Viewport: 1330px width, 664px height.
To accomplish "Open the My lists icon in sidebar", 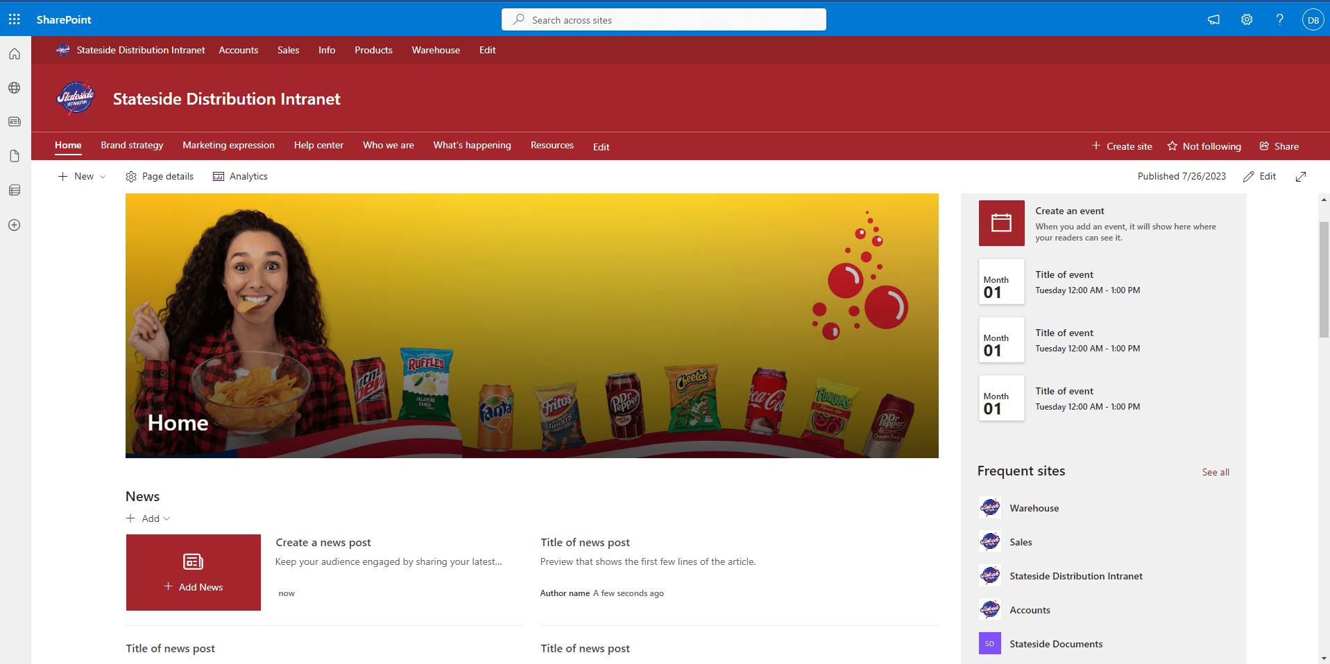I will pos(15,190).
